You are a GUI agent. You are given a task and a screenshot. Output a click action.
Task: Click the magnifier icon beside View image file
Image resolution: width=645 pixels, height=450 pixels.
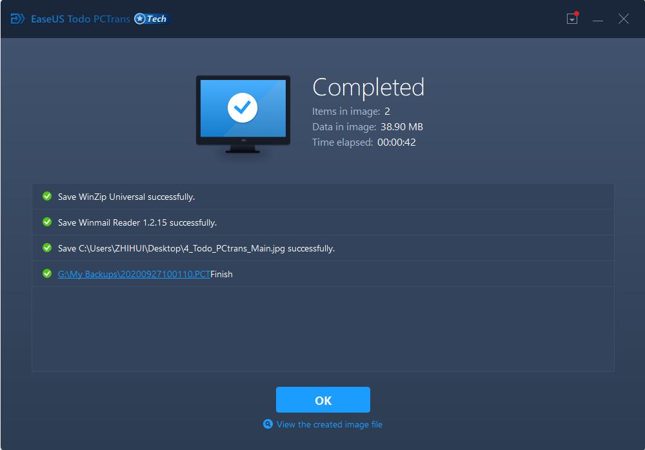268,424
